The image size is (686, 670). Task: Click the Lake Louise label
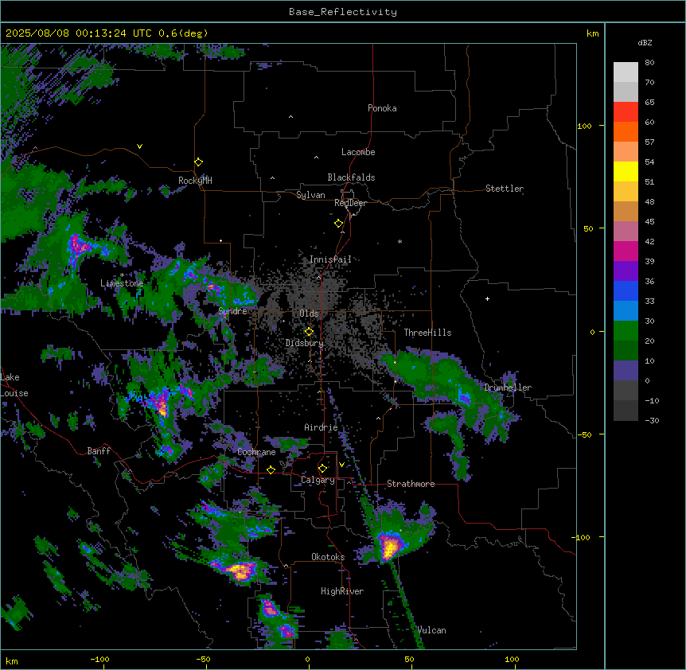click(14, 385)
